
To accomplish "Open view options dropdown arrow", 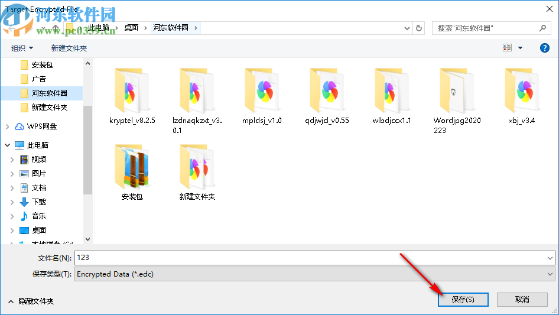I will (x=520, y=48).
